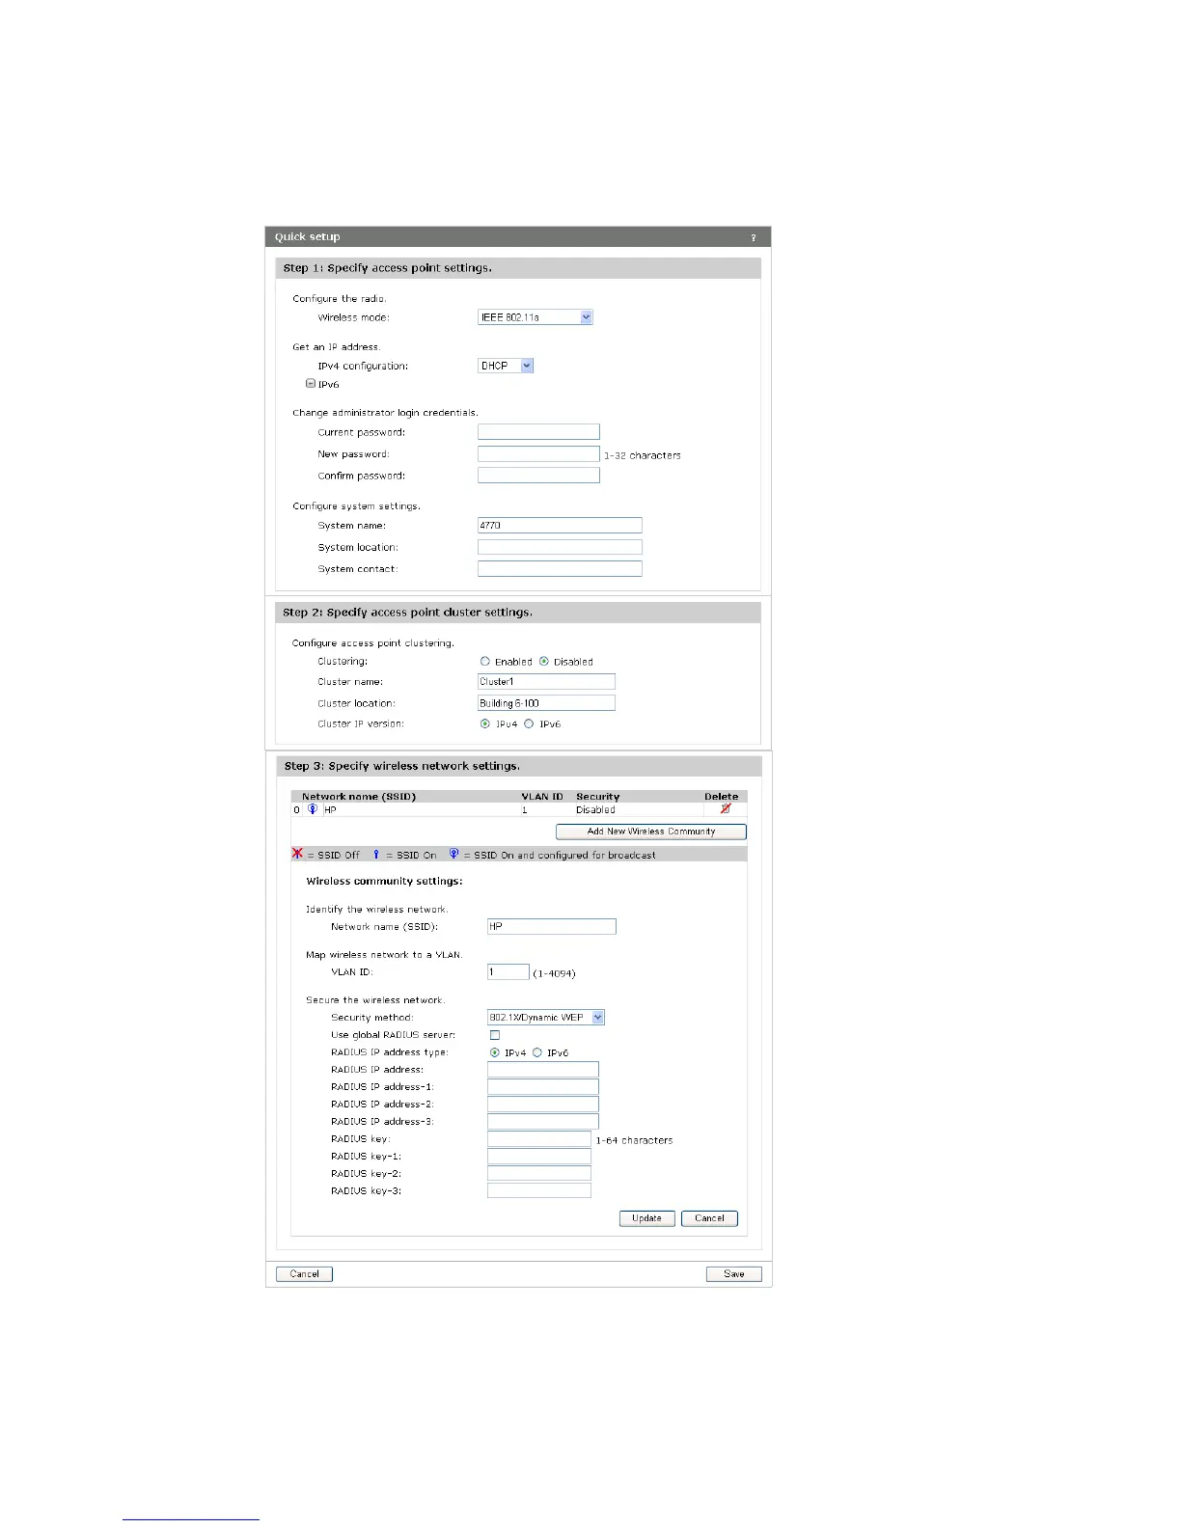1181x1528 pixels.
Task: Select HP network name in table
Action: tap(330, 810)
